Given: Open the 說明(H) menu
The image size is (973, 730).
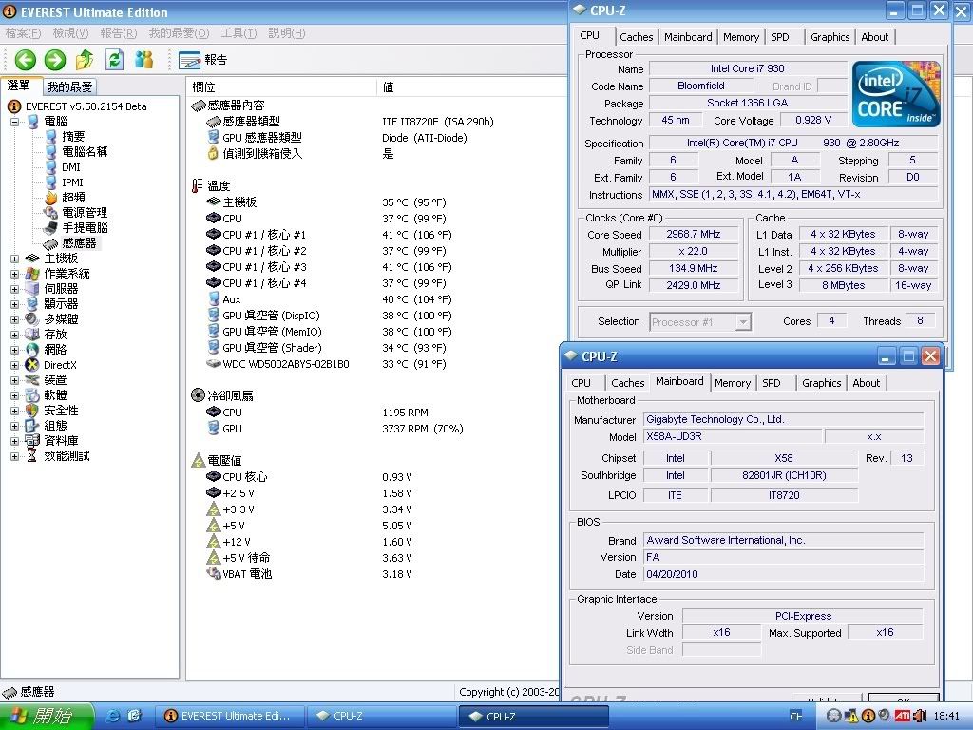Looking at the screenshot, I should (287, 33).
